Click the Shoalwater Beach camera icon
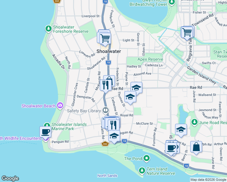Image resolution: width=227 pixels, height=182 pixels. point(60,106)
